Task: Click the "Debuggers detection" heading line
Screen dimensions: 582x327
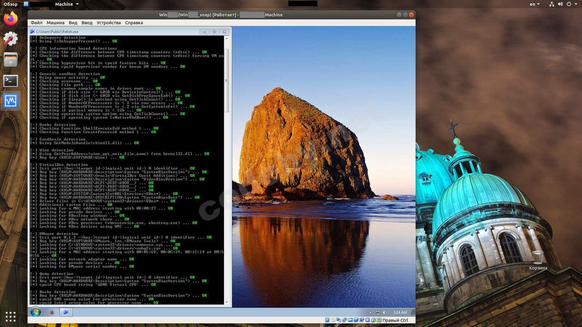Action: pos(58,37)
